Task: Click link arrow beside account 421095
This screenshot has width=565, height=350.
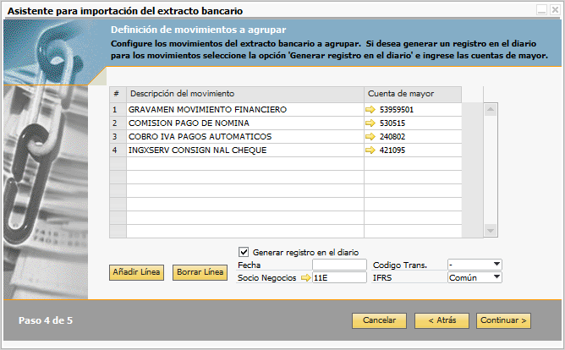Action: pos(370,150)
